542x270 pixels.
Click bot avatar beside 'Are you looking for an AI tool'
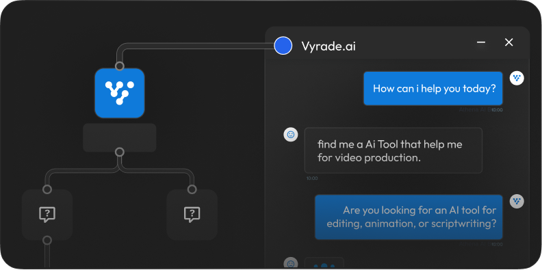[517, 201]
